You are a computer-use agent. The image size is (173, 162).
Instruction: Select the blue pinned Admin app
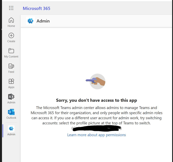click(x=11, y=131)
